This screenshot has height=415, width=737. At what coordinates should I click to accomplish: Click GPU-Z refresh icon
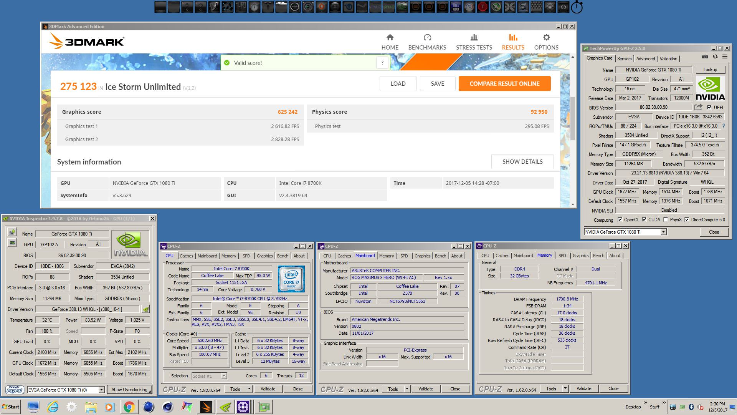[x=715, y=57]
